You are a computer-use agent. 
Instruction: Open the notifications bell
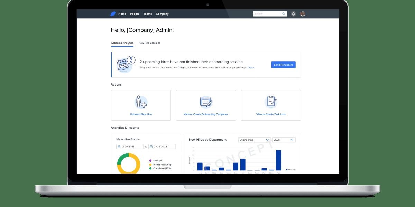293,14
